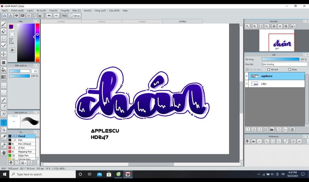
Task: Select the Select Eraser tool
Action: pyautogui.click(x=4, y=114)
